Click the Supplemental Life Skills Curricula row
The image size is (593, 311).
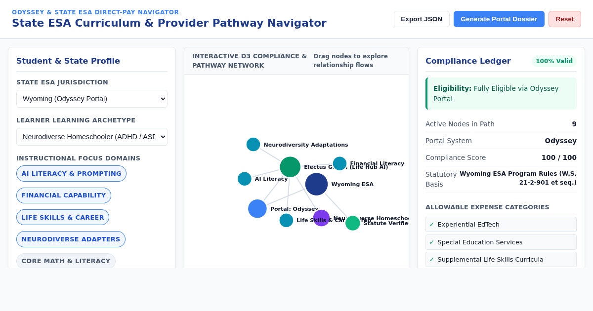click(x=501, y=260)
